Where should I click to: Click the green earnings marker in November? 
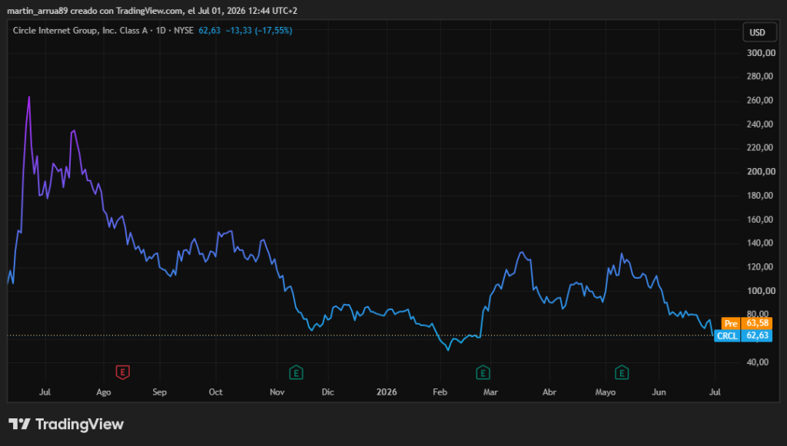pyautogui.click(x=296, y=372)
